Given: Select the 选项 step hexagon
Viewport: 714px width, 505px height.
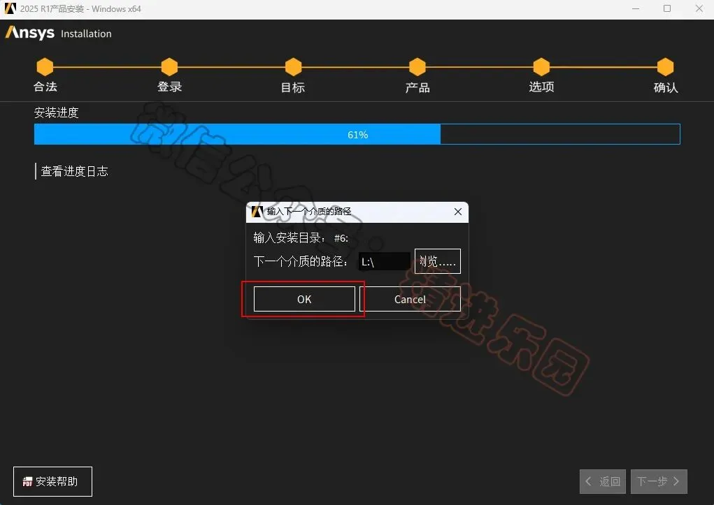Looking at the screenshot, I should (x=541, y=67).
